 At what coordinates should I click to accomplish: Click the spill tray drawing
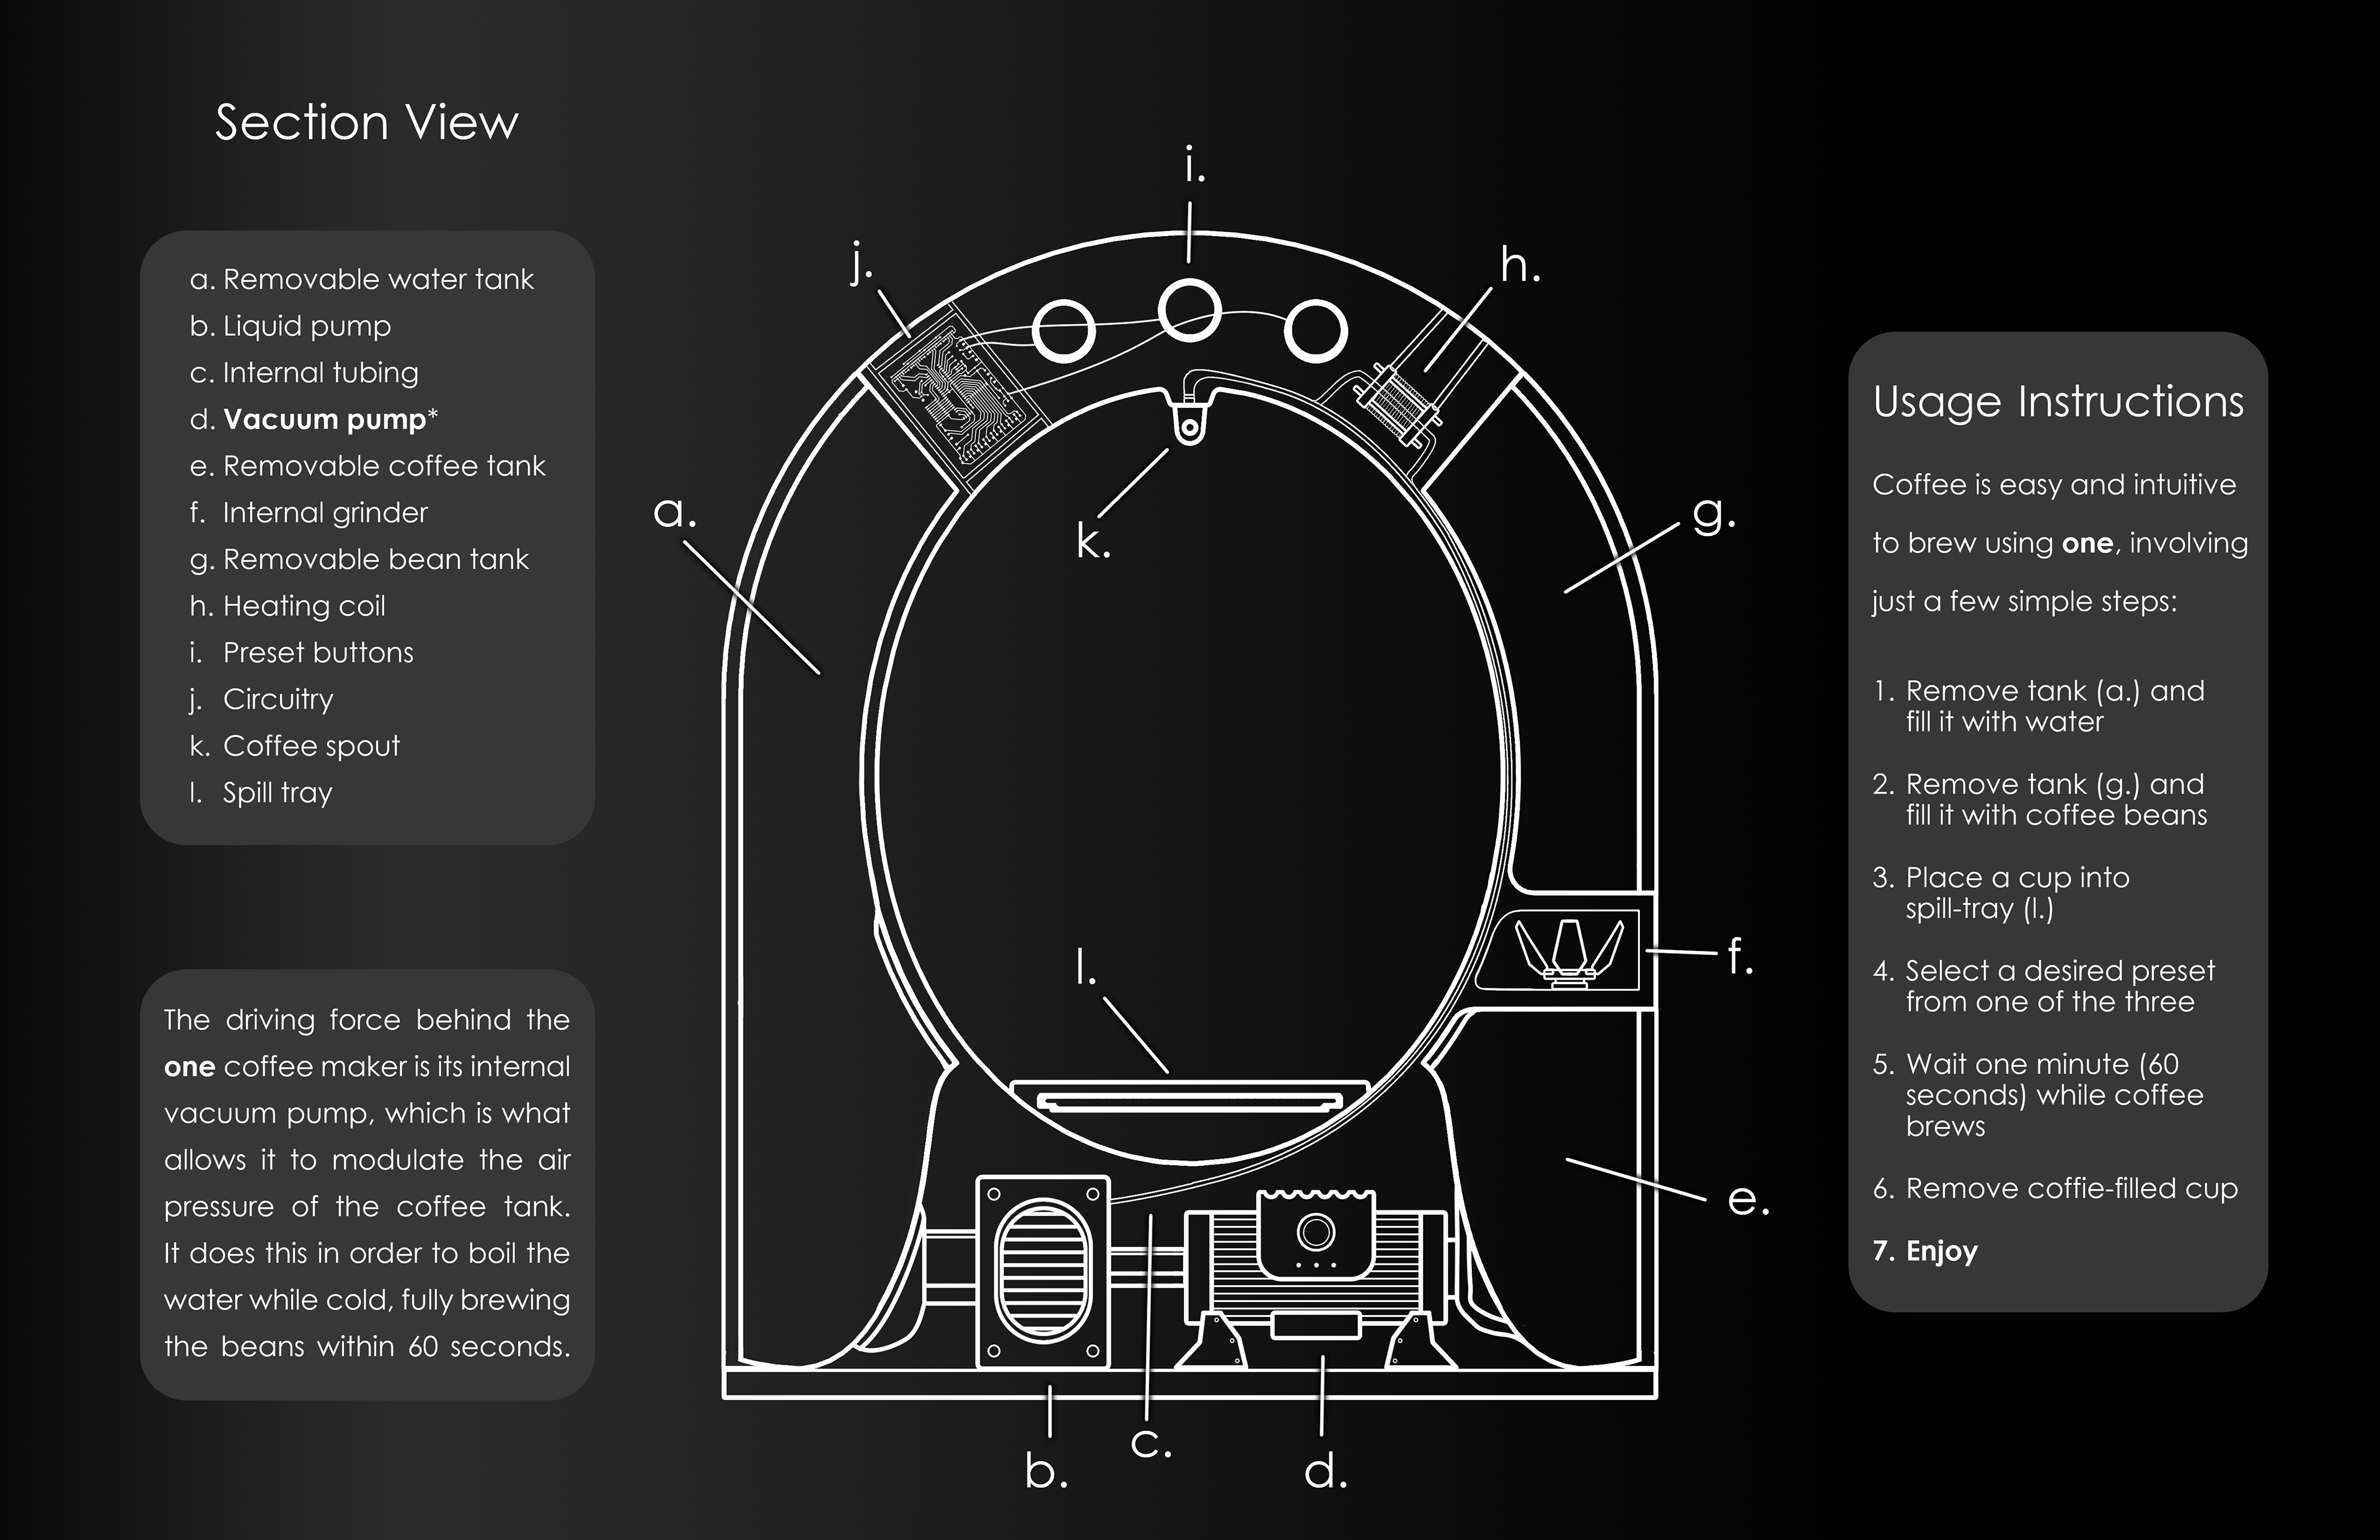click(x=1189, y=1098)
